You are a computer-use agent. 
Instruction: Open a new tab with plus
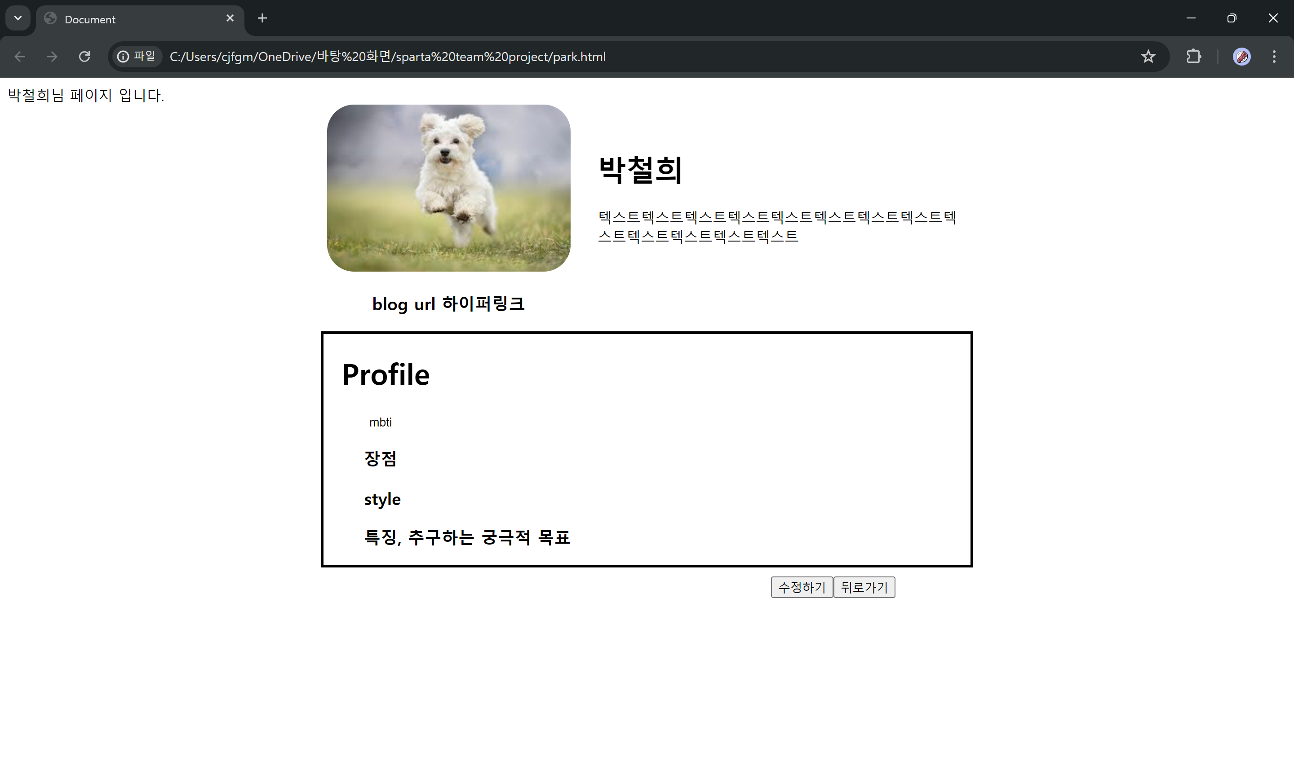[262, 18]
